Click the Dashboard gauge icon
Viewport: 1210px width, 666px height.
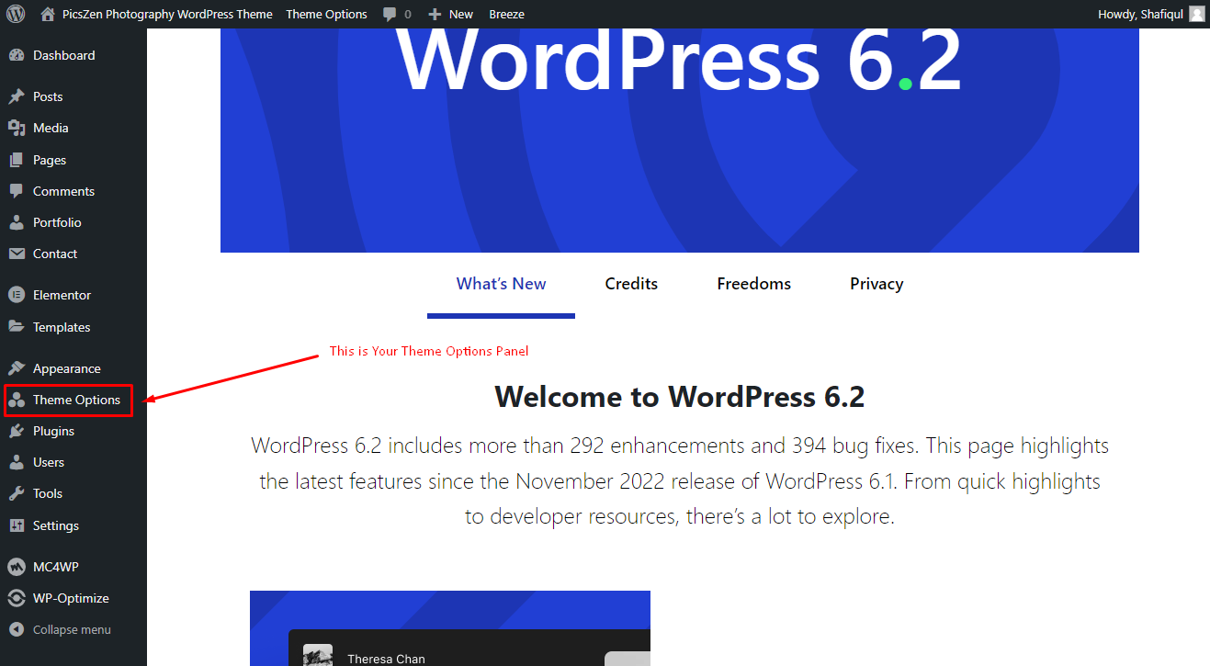point(17,55)
